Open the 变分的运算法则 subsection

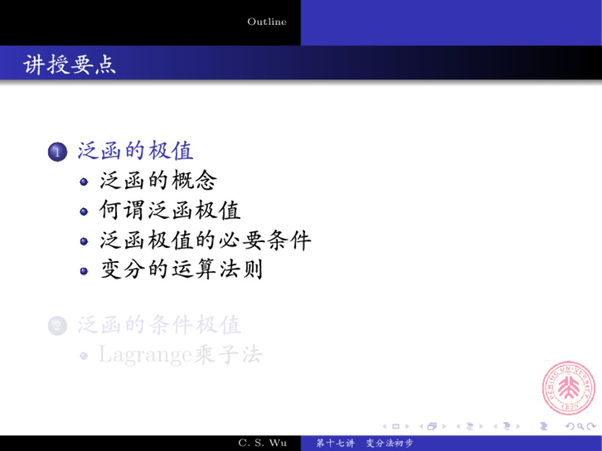tap(182, 270)
